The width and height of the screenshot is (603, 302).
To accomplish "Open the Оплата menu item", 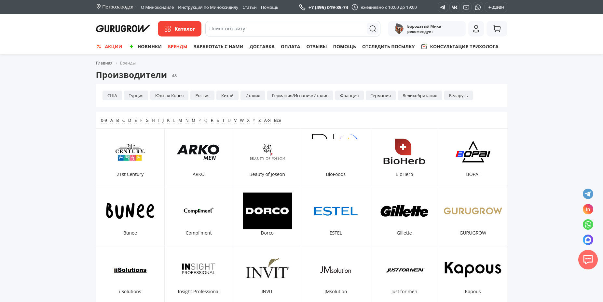I will click(x=291, y=47).
